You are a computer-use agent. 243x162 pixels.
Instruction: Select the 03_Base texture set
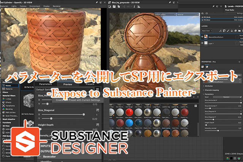point(222,20)
